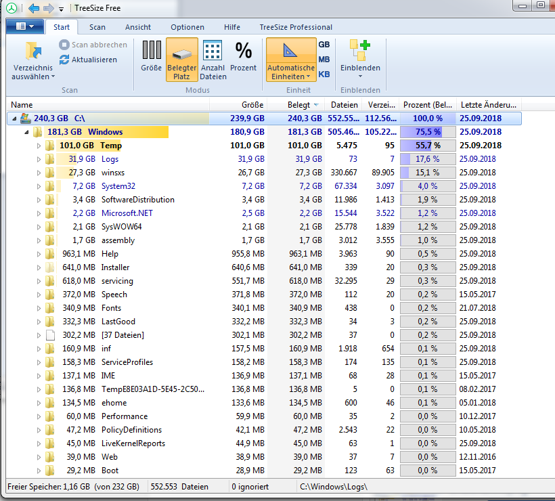Image resolution: width=555 pixels, height=501 pixels.
Task: Open the Scan ribbon tab
Action: [97, 27]
